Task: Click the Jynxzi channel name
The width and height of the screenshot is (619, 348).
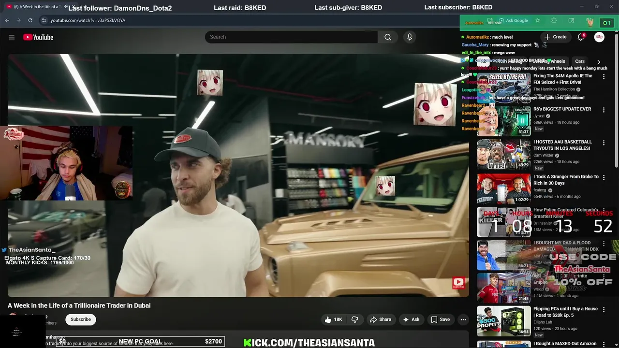Action: click(x=539, y=116)
